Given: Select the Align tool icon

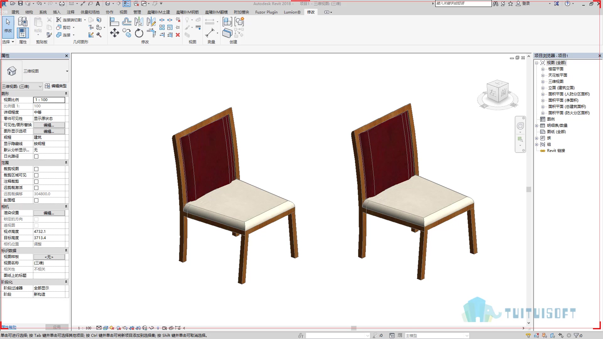Looking at the screenshot, I should coord(114,22).
